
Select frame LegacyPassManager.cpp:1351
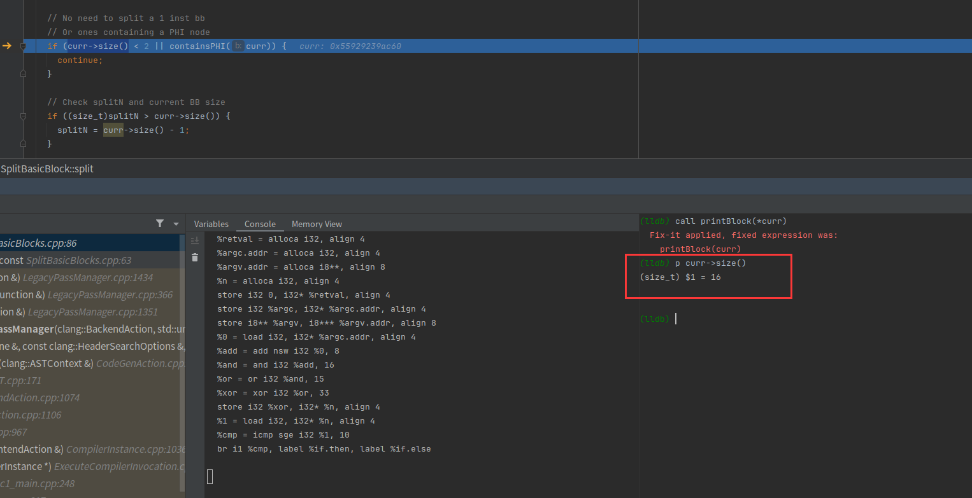(x=90, y=312)
